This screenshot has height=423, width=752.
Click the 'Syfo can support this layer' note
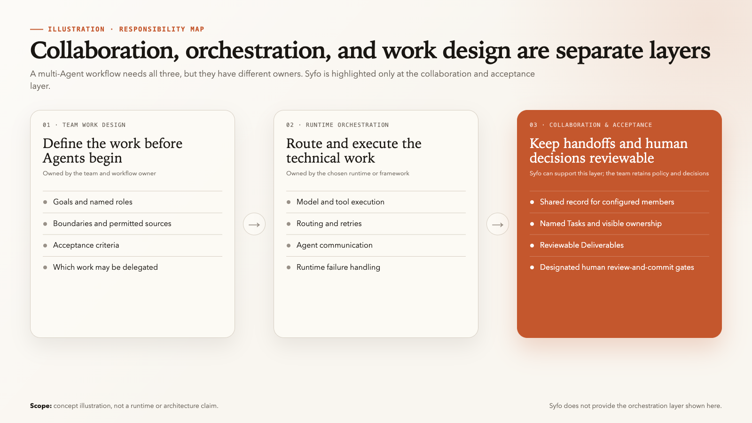[619, 173]
